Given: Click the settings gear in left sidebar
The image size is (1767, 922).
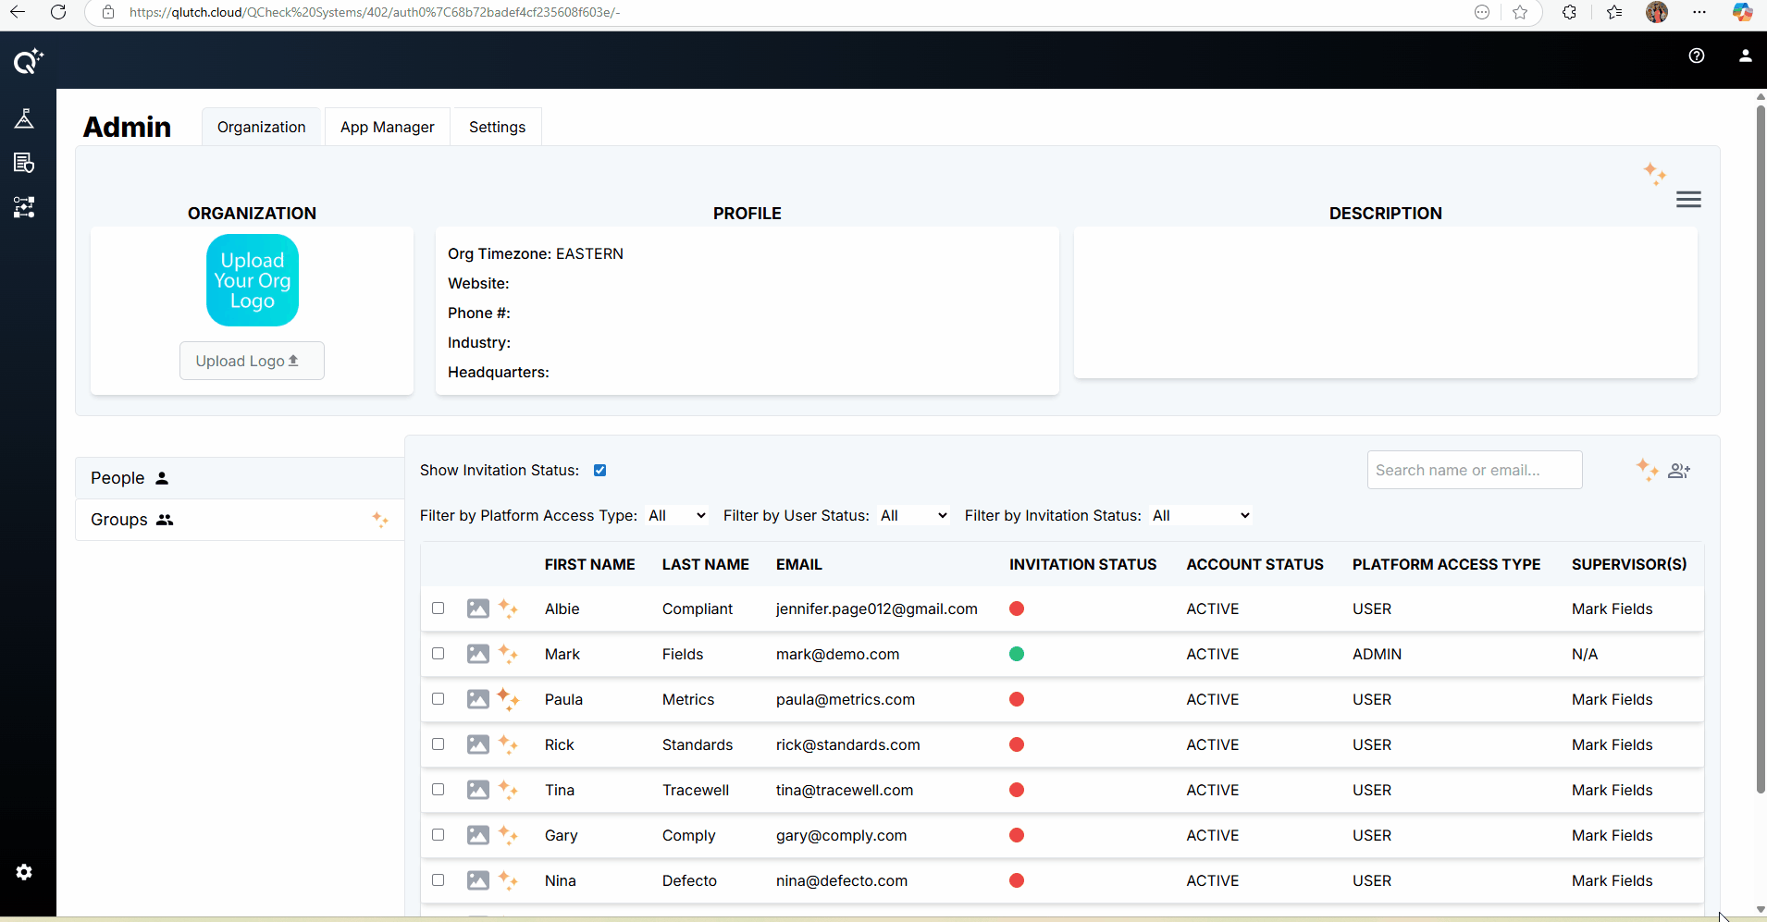Looking at the screenshot, I should tap(24, 872).
